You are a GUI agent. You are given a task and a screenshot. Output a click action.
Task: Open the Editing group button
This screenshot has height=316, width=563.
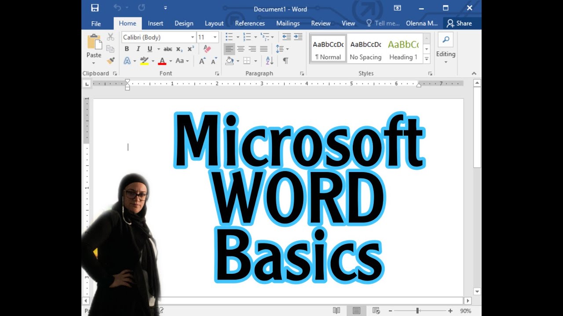point(446,48)
